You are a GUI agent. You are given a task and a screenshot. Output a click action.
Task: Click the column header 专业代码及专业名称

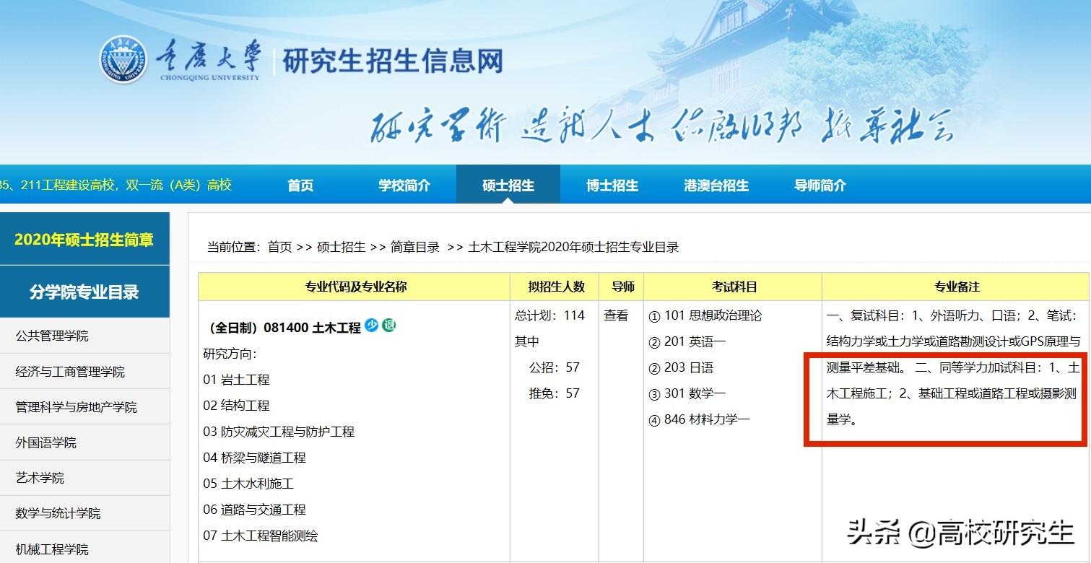click(x=356, y=287)
